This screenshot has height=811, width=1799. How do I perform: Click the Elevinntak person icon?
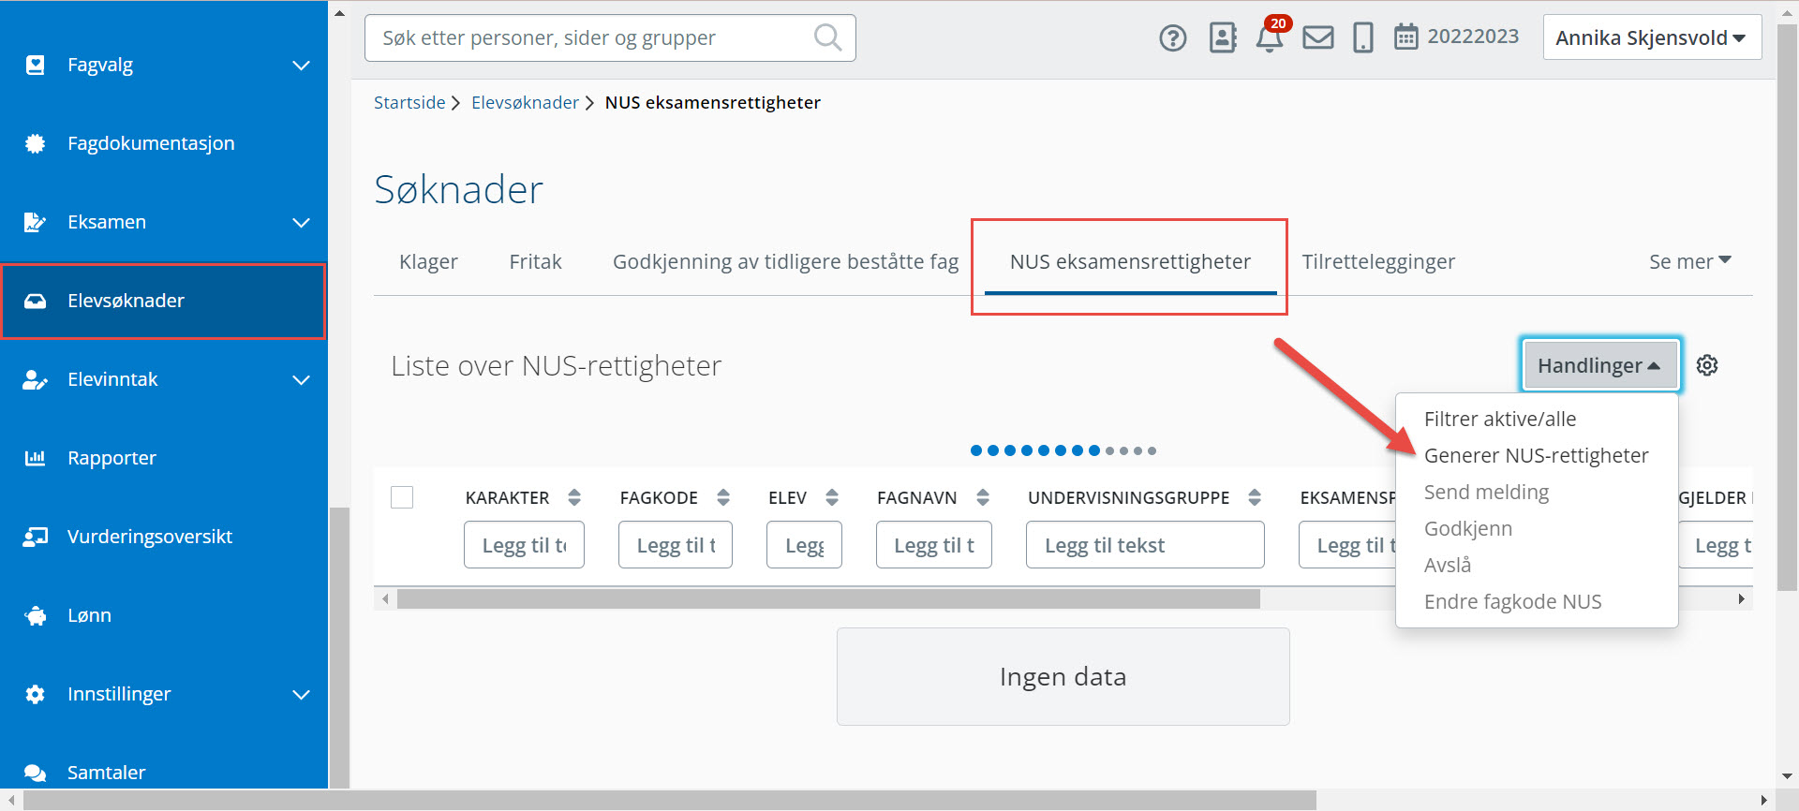(35, 379)
